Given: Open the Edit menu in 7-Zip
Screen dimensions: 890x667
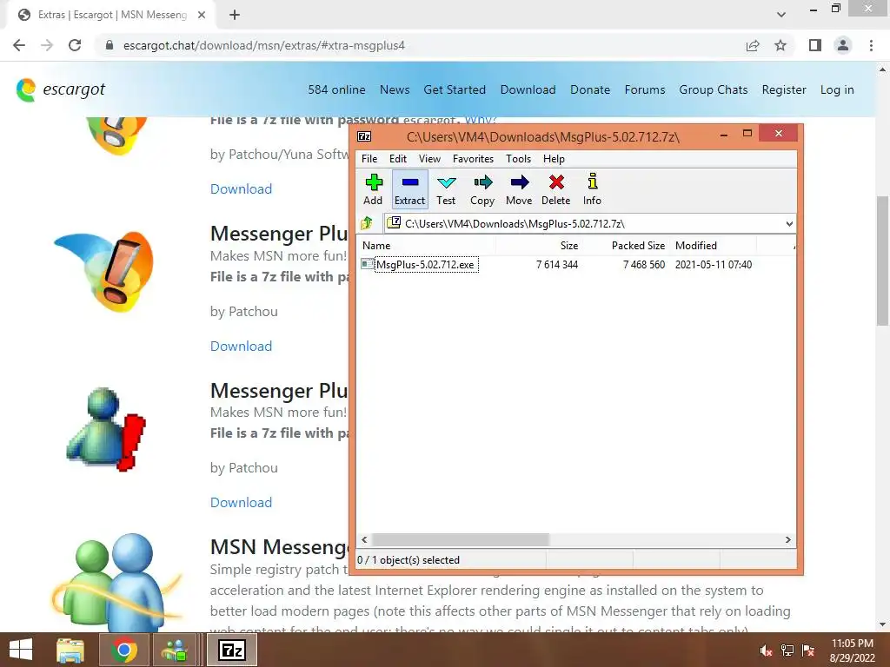Looking at the screenshot, I should coord(398,159).
